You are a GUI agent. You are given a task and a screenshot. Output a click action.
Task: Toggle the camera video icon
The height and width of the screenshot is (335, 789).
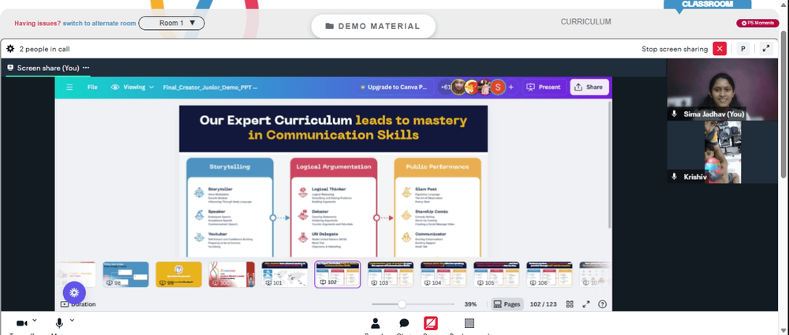point(21,323)
